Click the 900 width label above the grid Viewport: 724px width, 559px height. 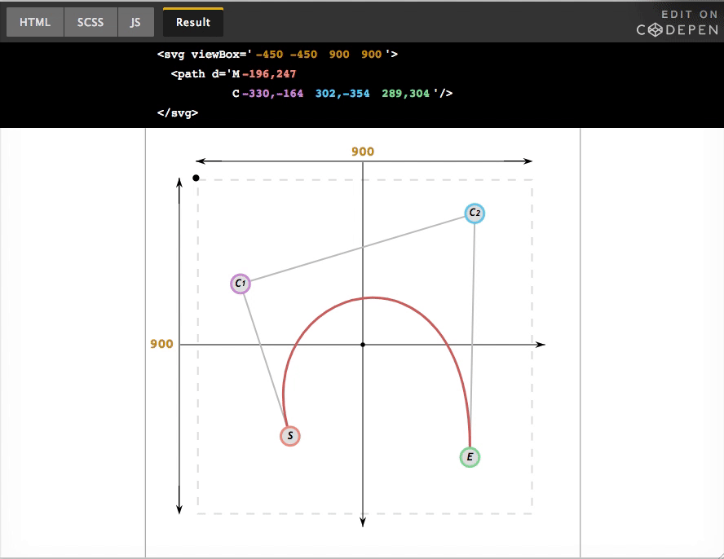(x=363, y=152)
